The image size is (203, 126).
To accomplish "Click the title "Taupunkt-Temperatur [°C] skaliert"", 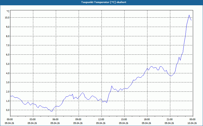I will 104,2.
